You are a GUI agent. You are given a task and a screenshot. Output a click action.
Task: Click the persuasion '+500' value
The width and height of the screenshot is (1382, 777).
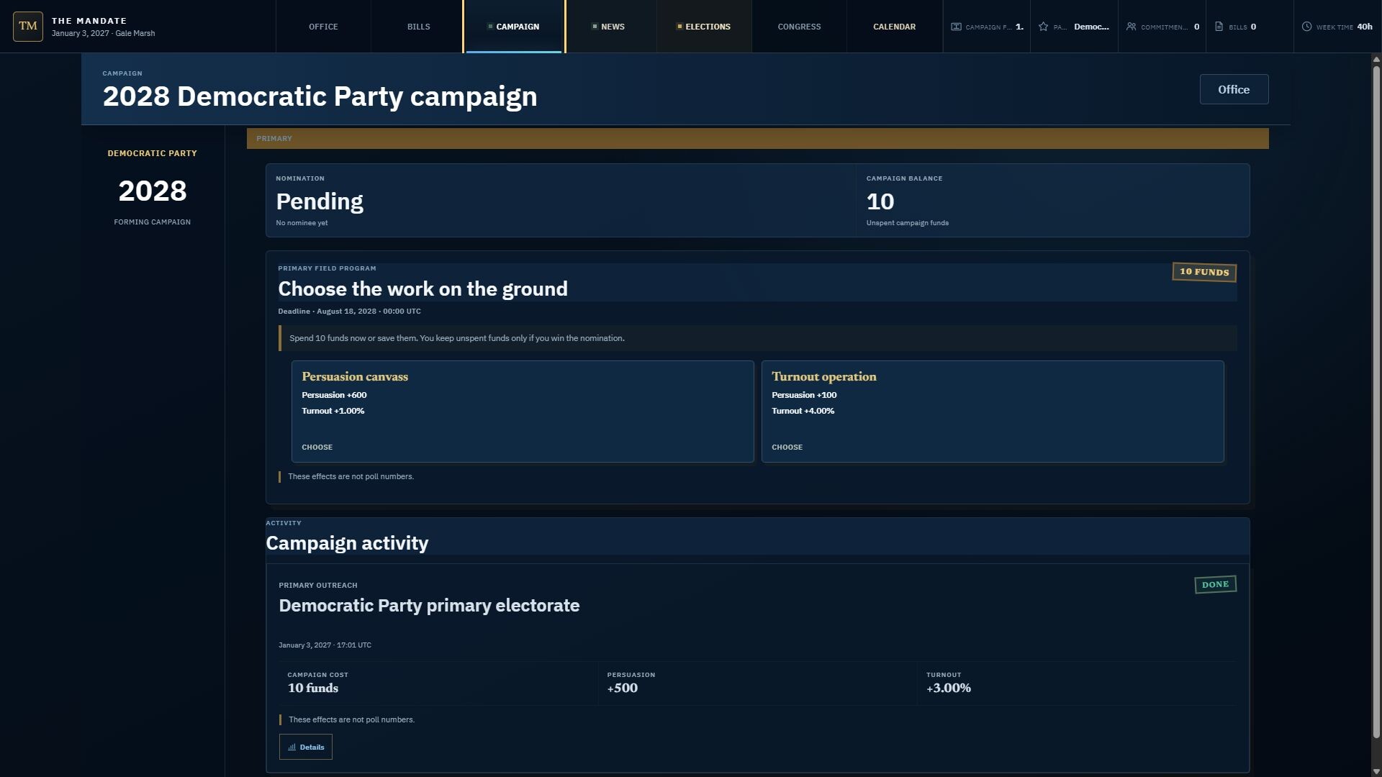(623, 689)
